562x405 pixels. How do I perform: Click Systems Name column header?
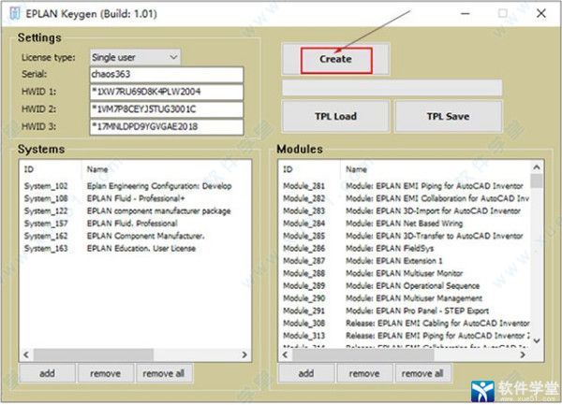pos(167,169)
